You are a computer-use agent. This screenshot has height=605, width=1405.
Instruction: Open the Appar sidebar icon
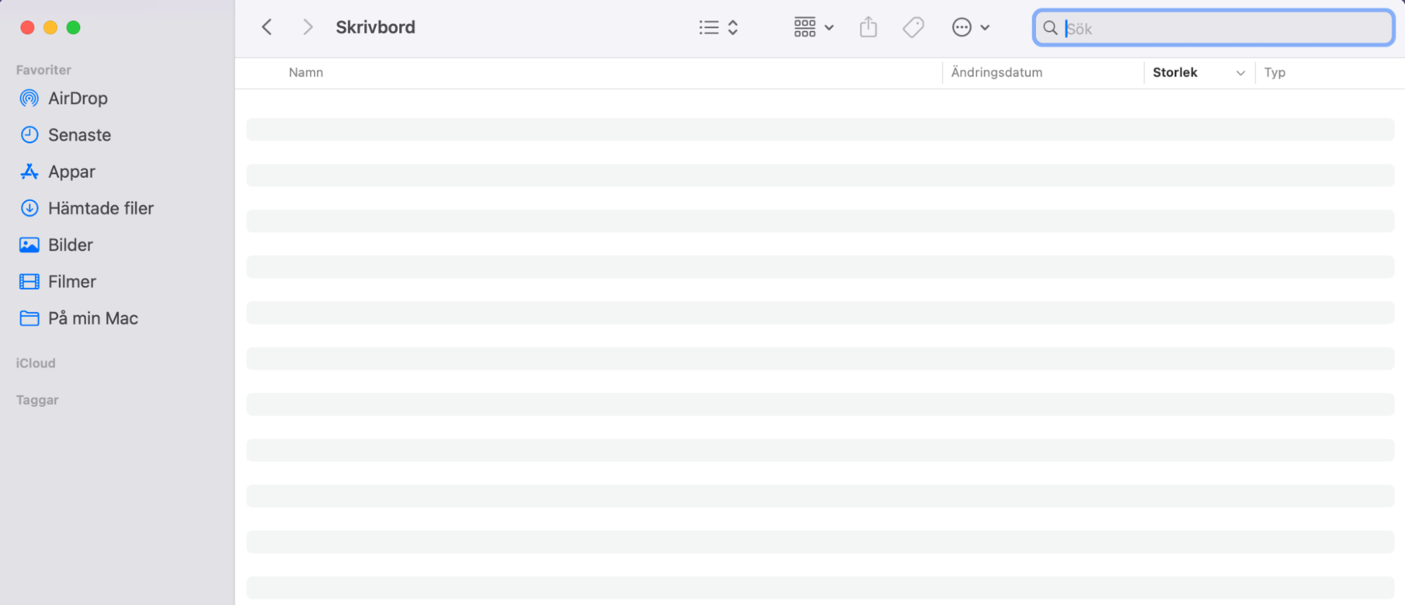point(30,171)
